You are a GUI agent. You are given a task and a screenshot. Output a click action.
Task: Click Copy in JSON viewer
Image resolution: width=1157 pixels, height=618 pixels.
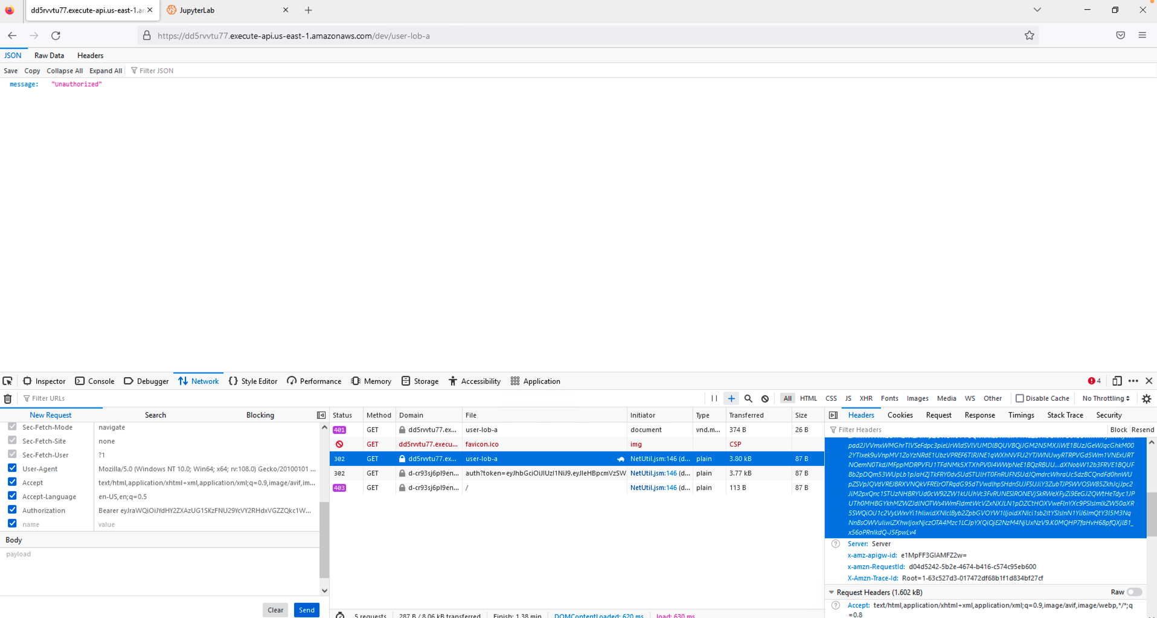32,71
